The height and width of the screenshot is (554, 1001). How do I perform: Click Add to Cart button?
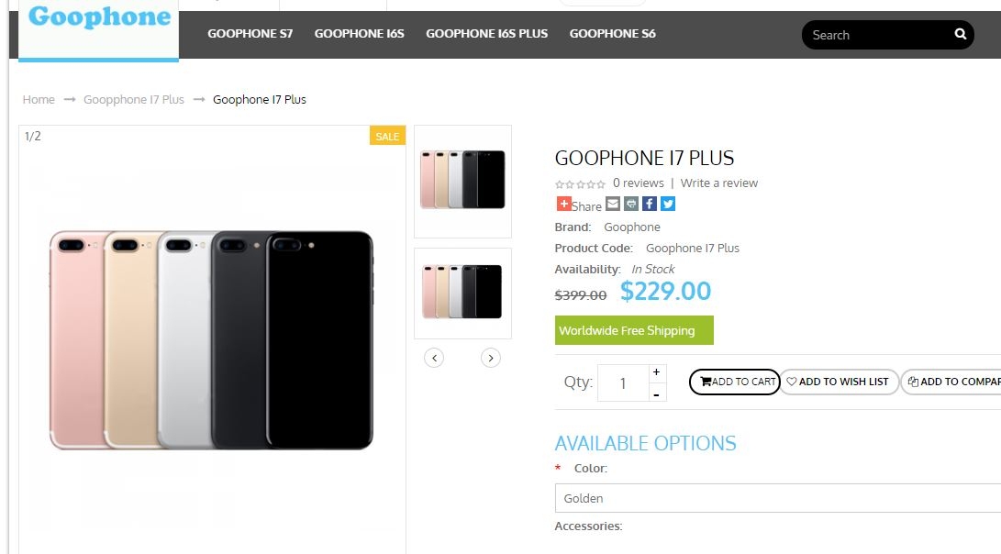(x=734, y=382)
